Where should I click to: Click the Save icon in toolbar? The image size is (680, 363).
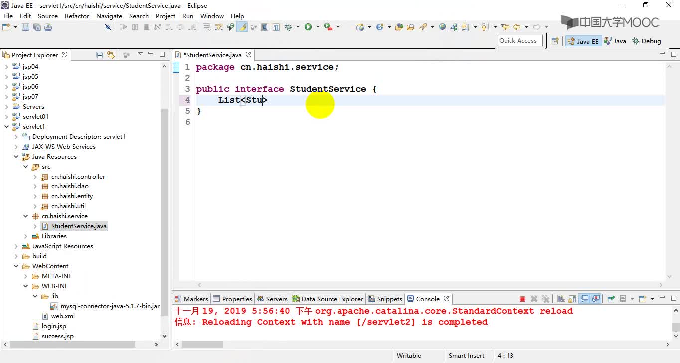[x=25, y=27]
